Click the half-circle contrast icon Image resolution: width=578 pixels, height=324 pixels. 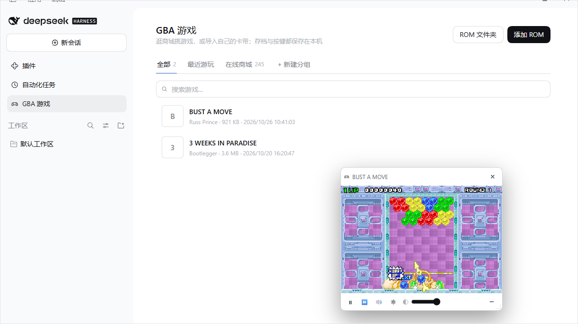click(405, 302)
